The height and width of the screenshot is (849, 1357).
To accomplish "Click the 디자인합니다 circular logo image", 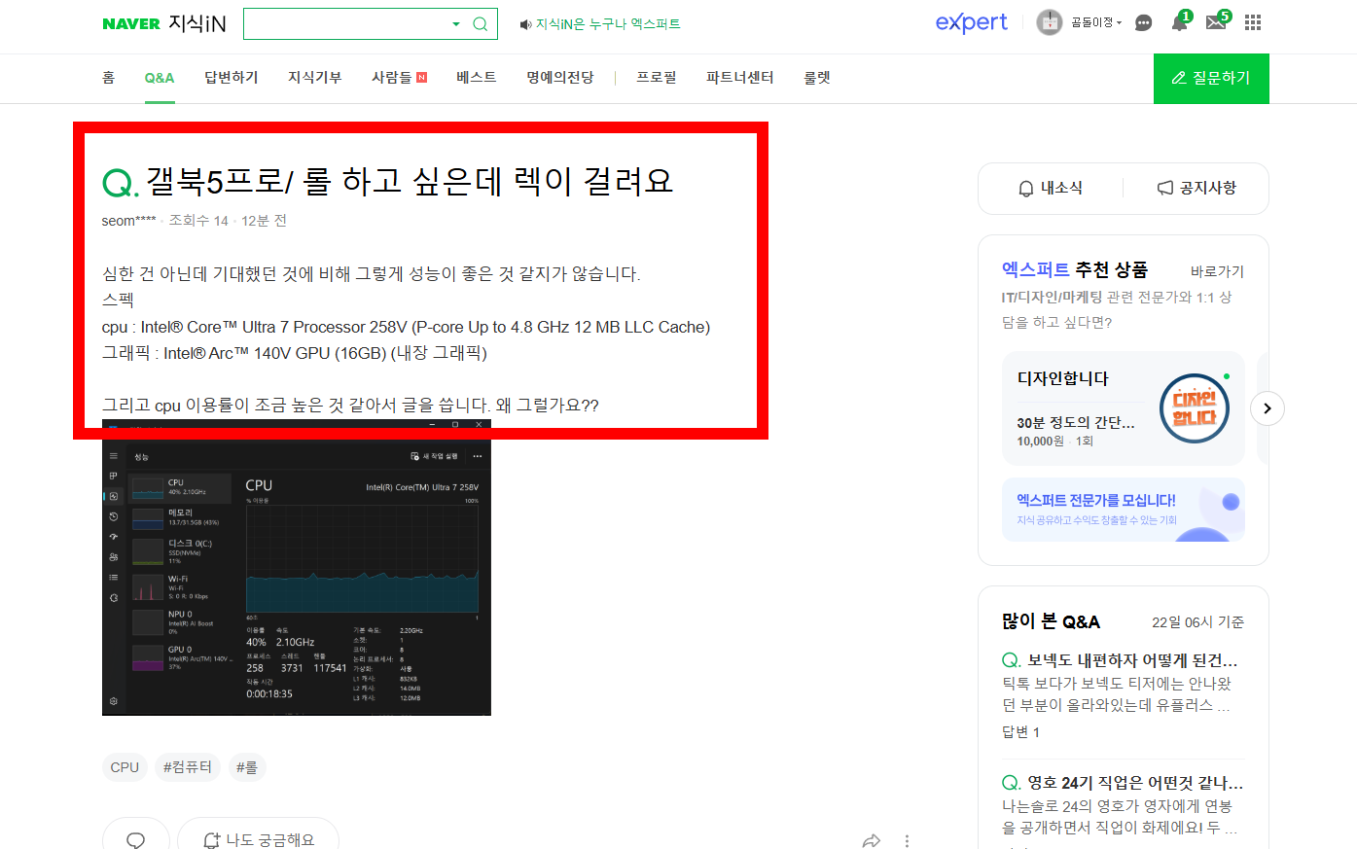I will (x=1195, y=408).
